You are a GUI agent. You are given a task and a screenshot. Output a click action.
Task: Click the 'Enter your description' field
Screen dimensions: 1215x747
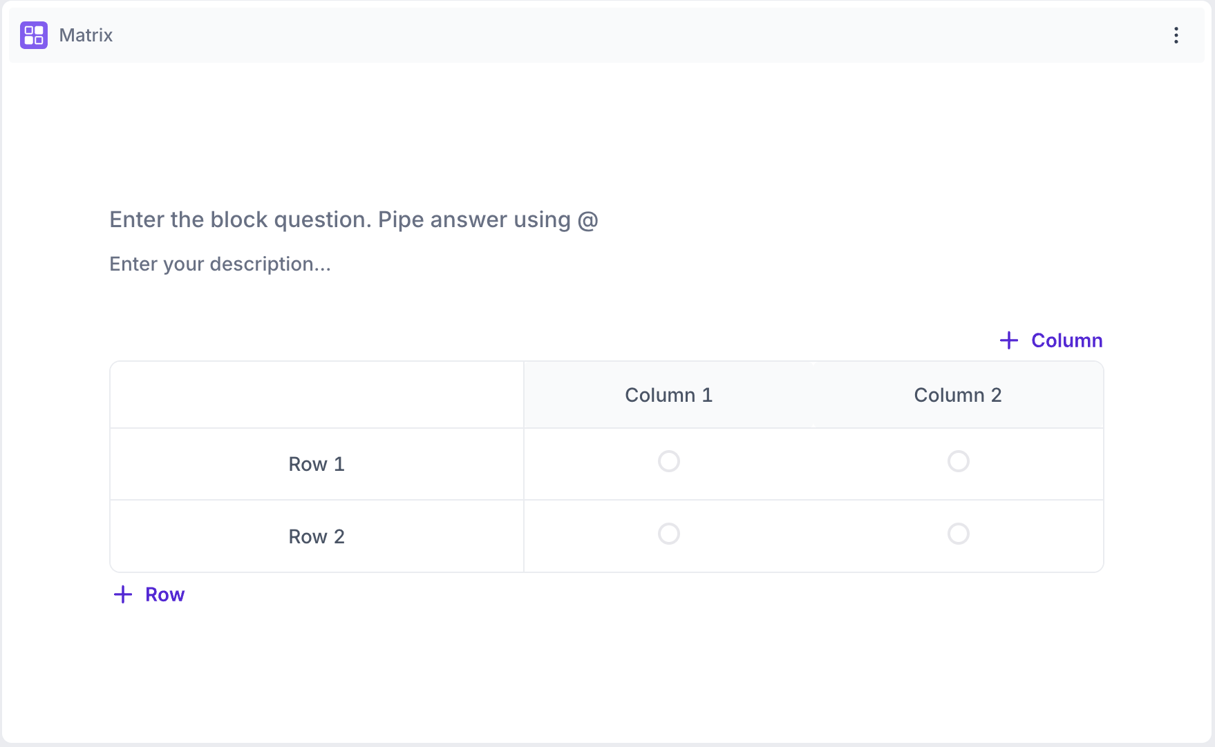220,264
